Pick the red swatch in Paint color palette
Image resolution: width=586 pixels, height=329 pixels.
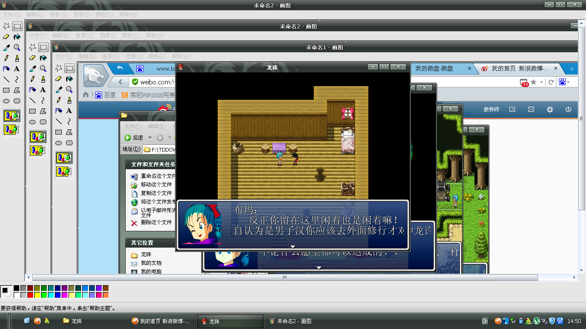[x=30, y=295]
